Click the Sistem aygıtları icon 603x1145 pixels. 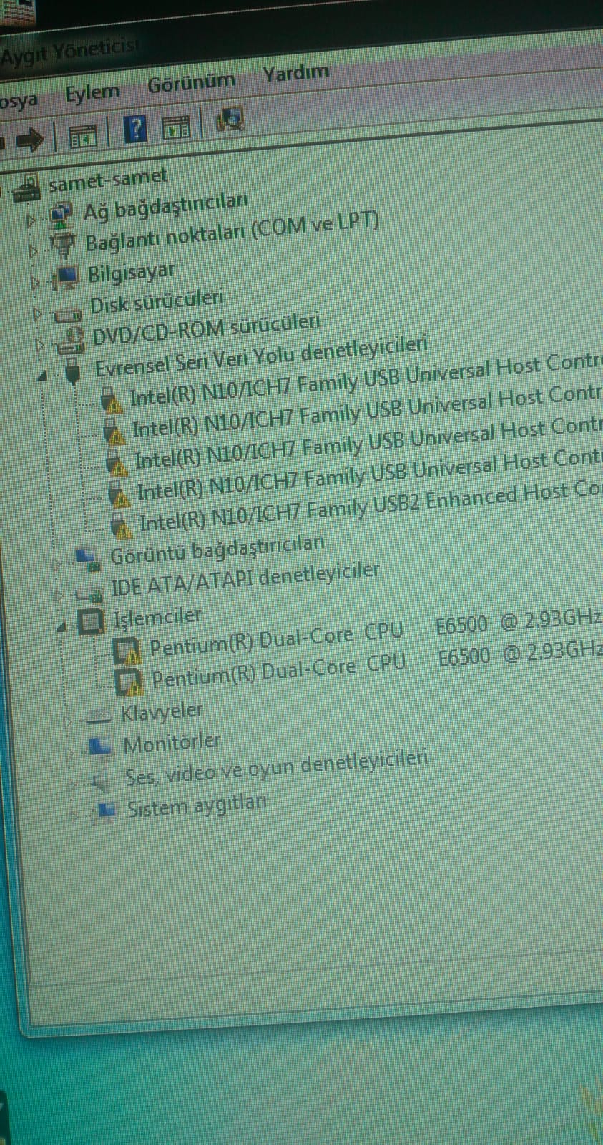pos(104,811)
